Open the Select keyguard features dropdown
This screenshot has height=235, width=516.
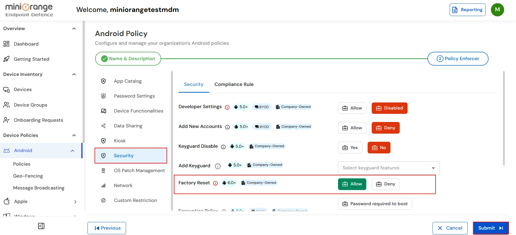click(389, 168)
